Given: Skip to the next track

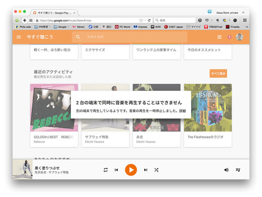Looking at the screenshot, I should (145, 170).
